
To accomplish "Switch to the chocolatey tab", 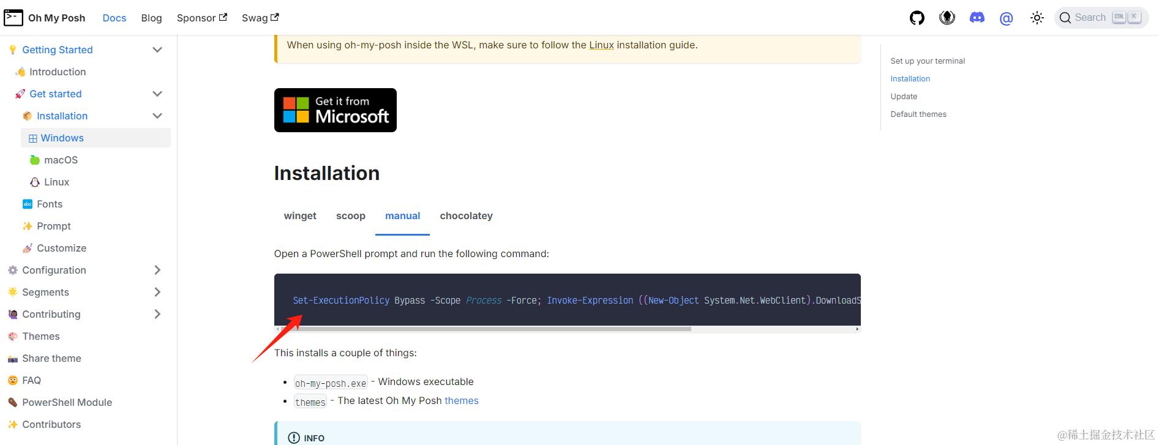I will click(466, 215).
